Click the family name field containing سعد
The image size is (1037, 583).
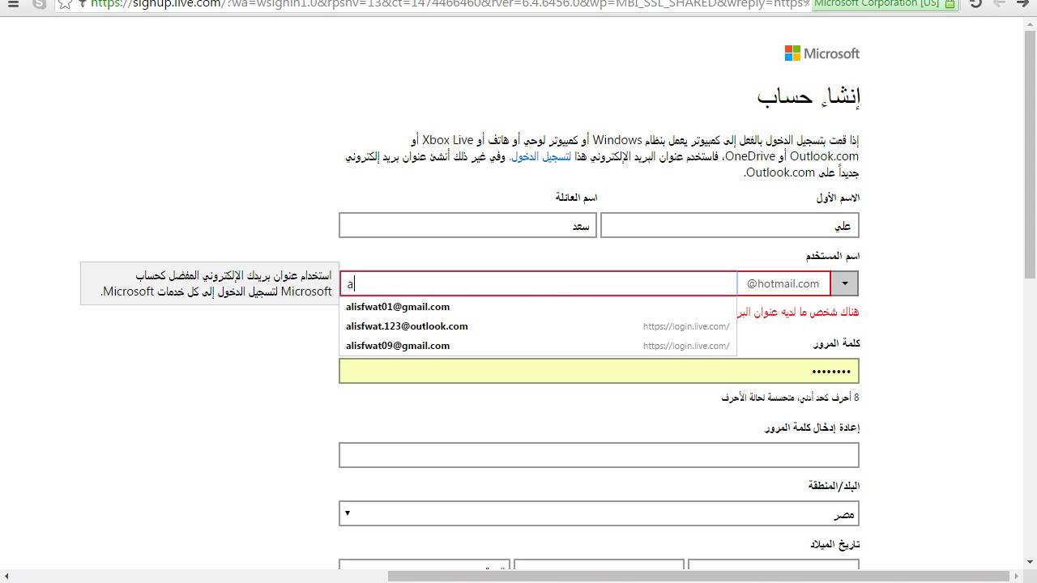(467, 225)
